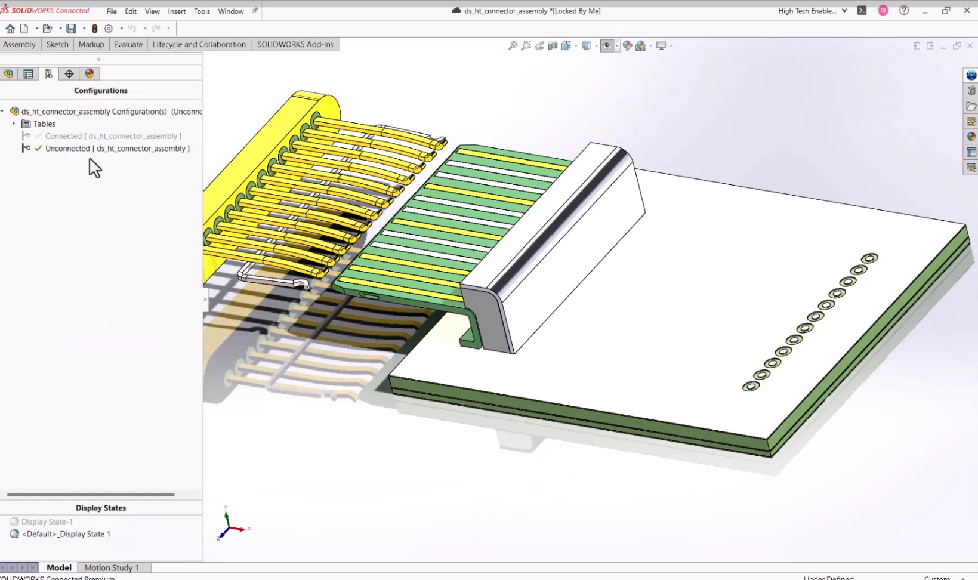The image size is (978, 580).
Task: Click the Help question mark button
Action: tap(904, 11)
